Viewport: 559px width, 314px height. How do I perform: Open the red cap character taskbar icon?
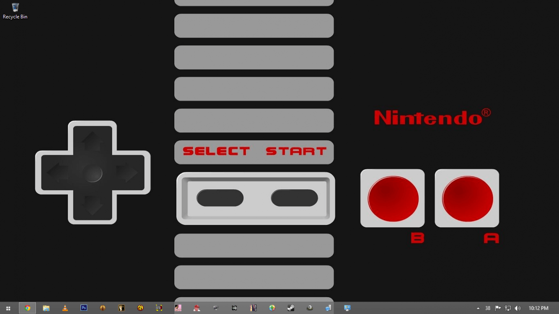click(197, 308)
